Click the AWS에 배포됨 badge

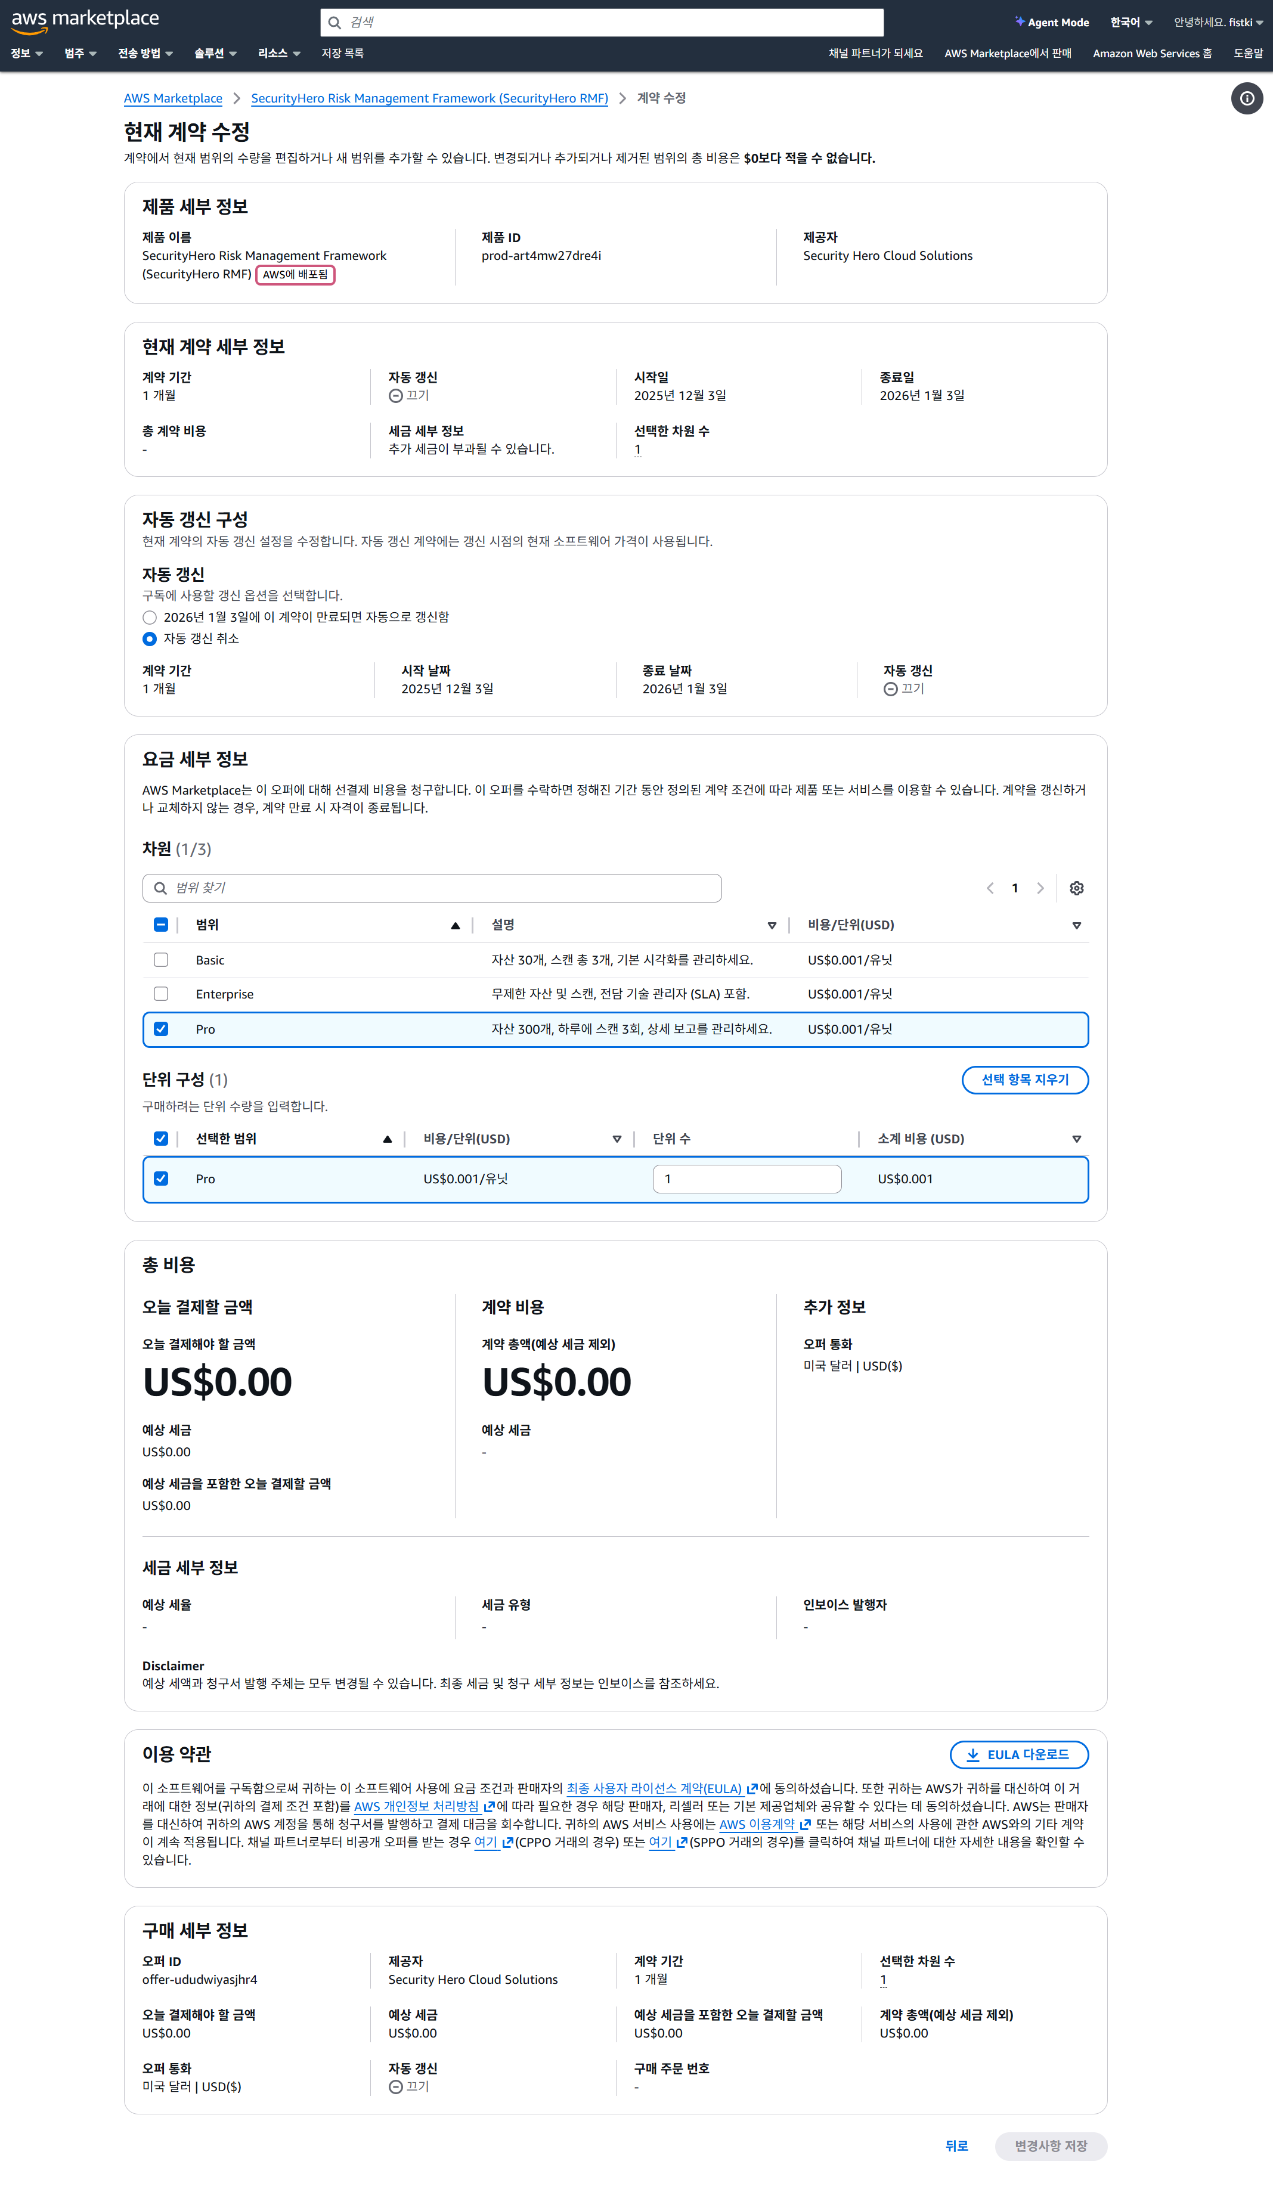click(296, 274)
